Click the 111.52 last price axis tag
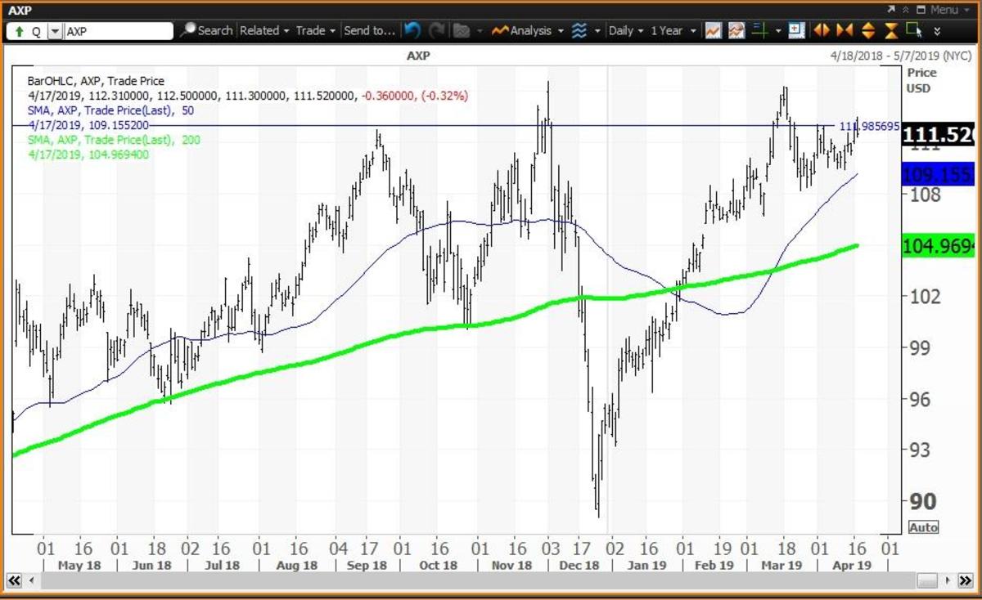982x600 pixels. (x=939, y=136)
